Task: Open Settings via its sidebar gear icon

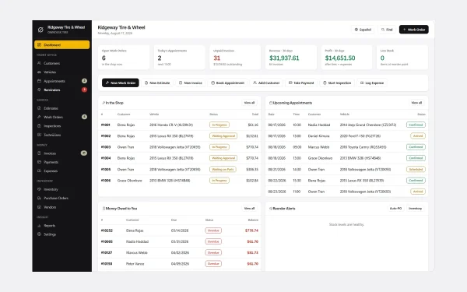Action: pos(39,234)
